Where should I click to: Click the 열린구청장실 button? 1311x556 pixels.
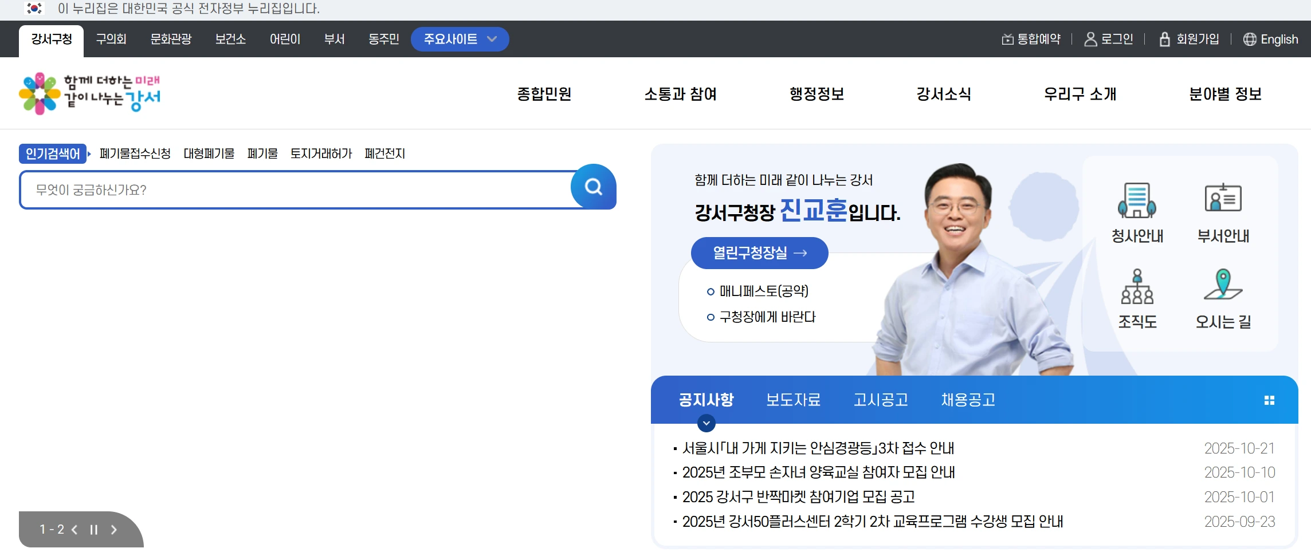click(x=759, y=253)
